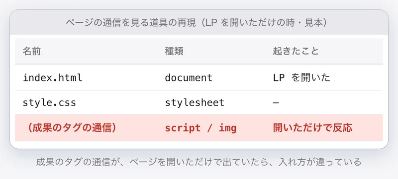Select the (成果のタグの通信) highlighted row name

click(72, 128)
